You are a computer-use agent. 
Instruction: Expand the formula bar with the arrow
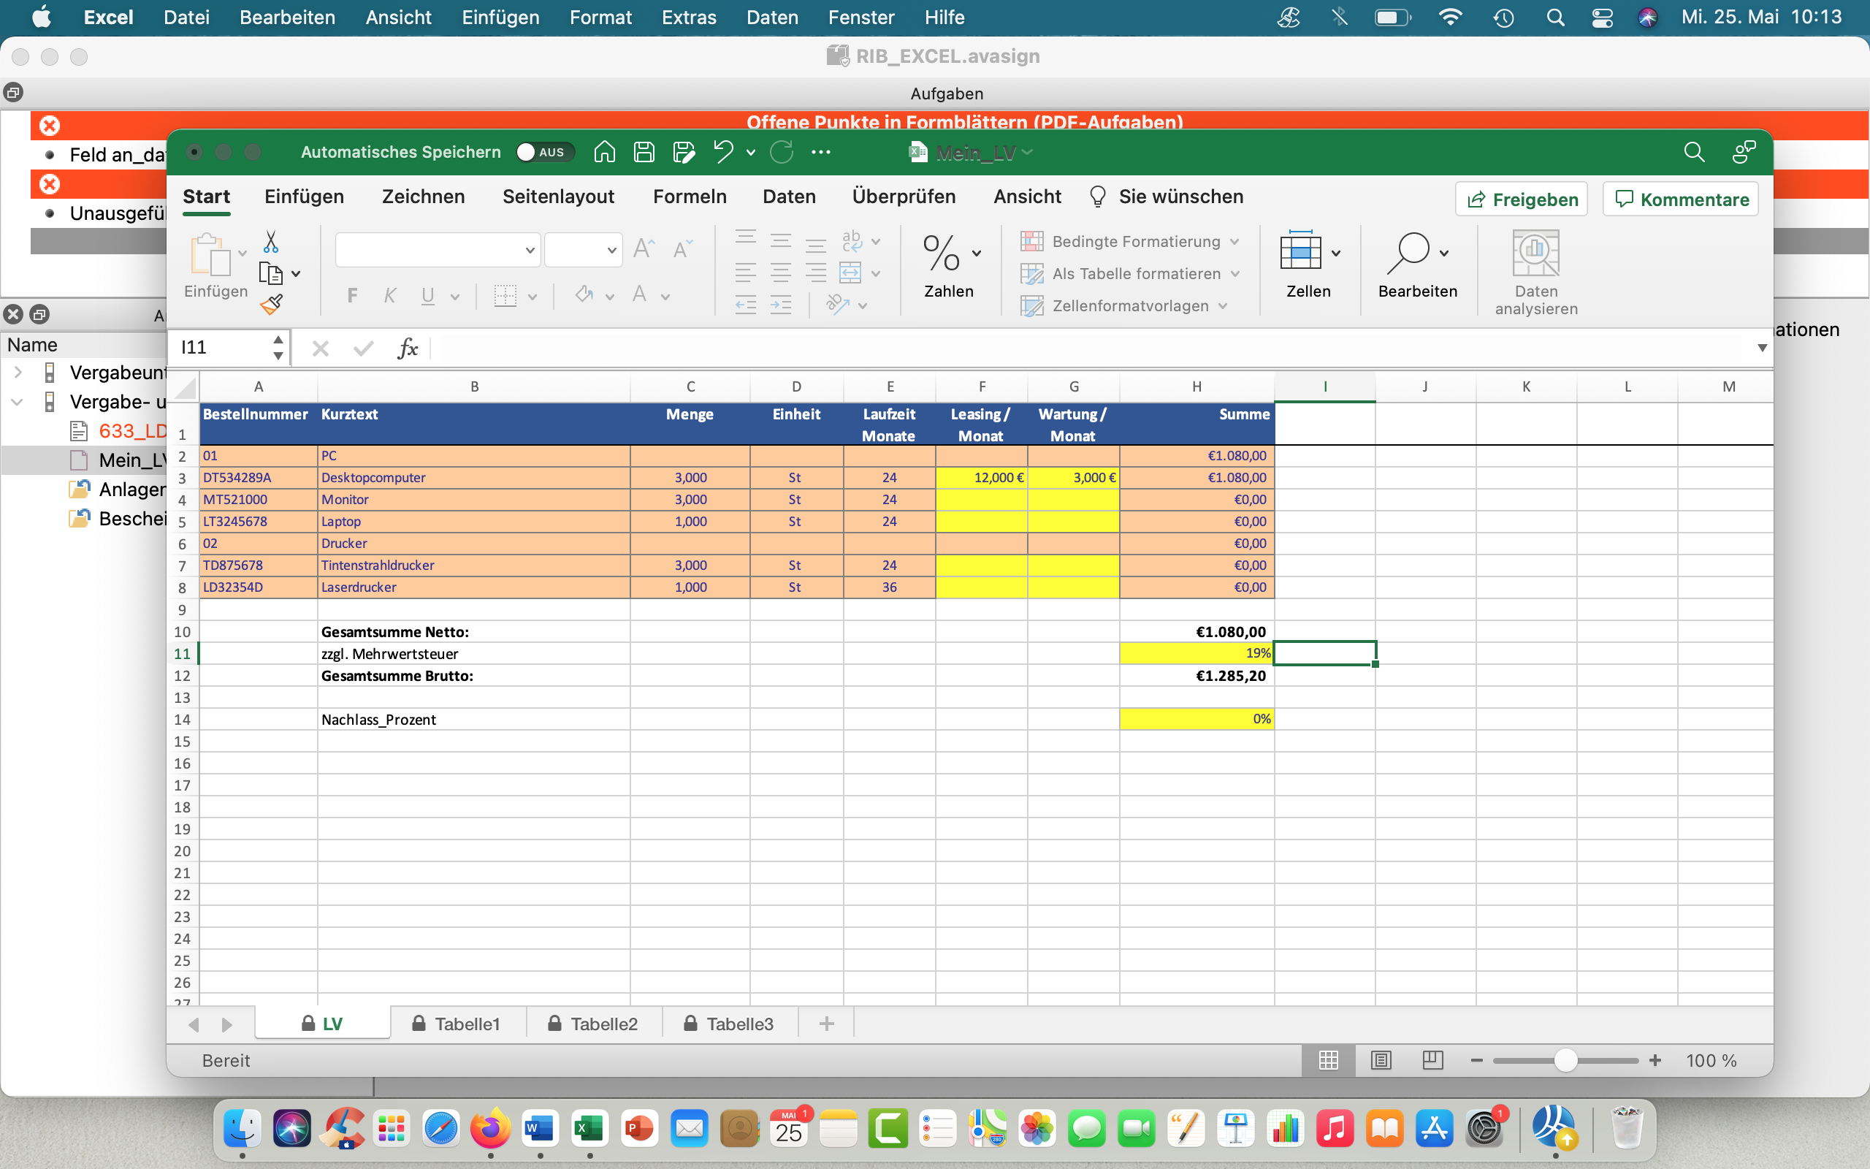point(1762,348)
